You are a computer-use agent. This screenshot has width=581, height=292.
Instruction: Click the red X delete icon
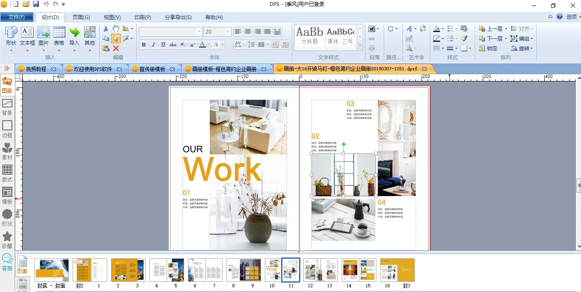tap(116, 48)
